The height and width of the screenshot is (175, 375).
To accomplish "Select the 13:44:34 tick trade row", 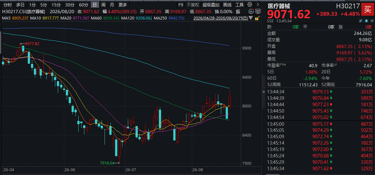I will (x=320, y=92).
